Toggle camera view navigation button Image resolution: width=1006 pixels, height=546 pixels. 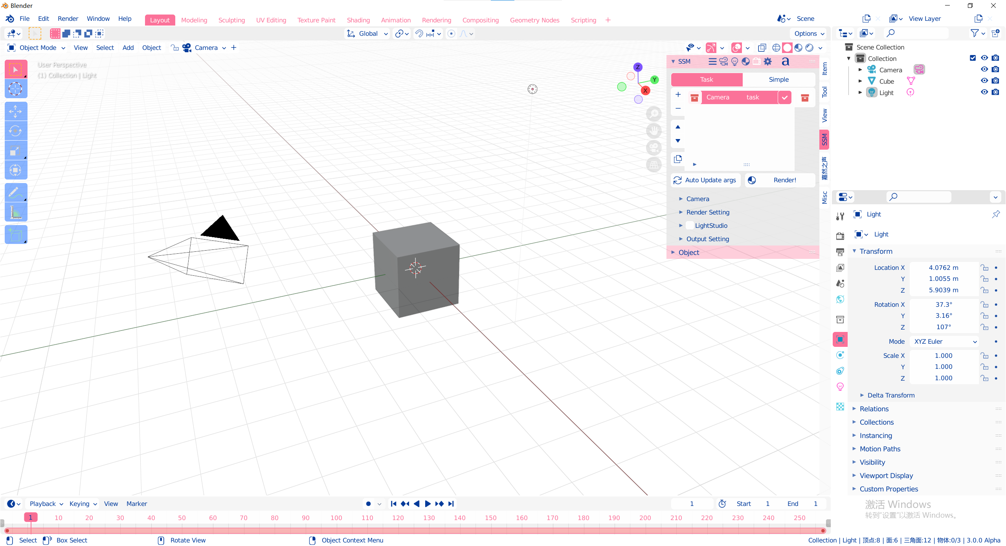[654, 148]
